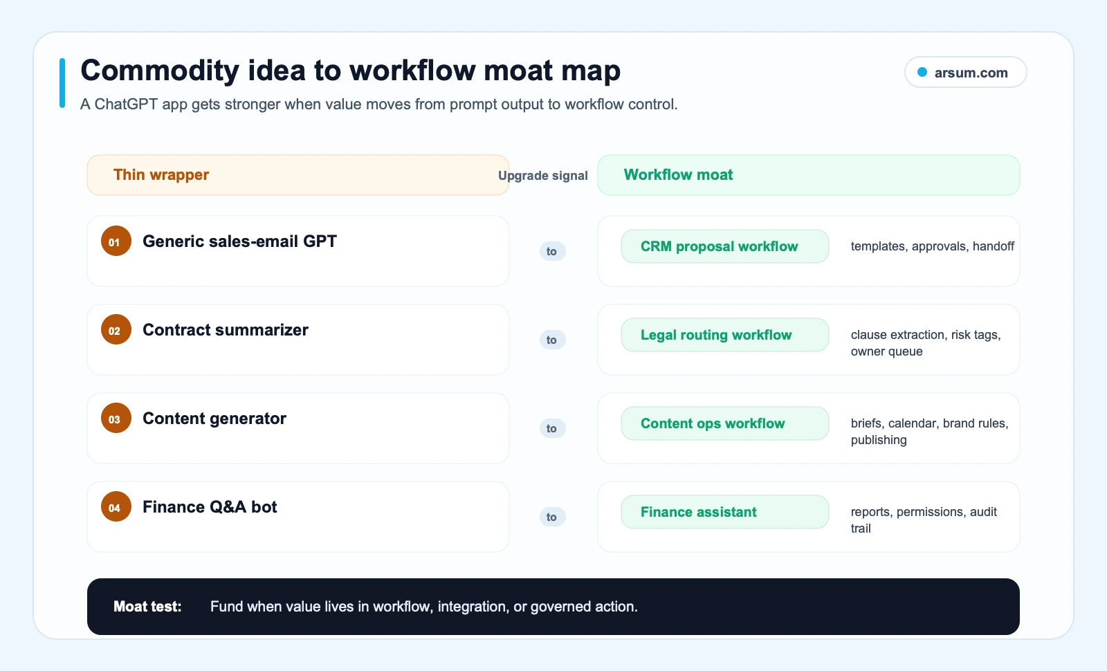Click the 01 number badge
Viewport: 1107px width, 671px height.
[x=116, y=241]
